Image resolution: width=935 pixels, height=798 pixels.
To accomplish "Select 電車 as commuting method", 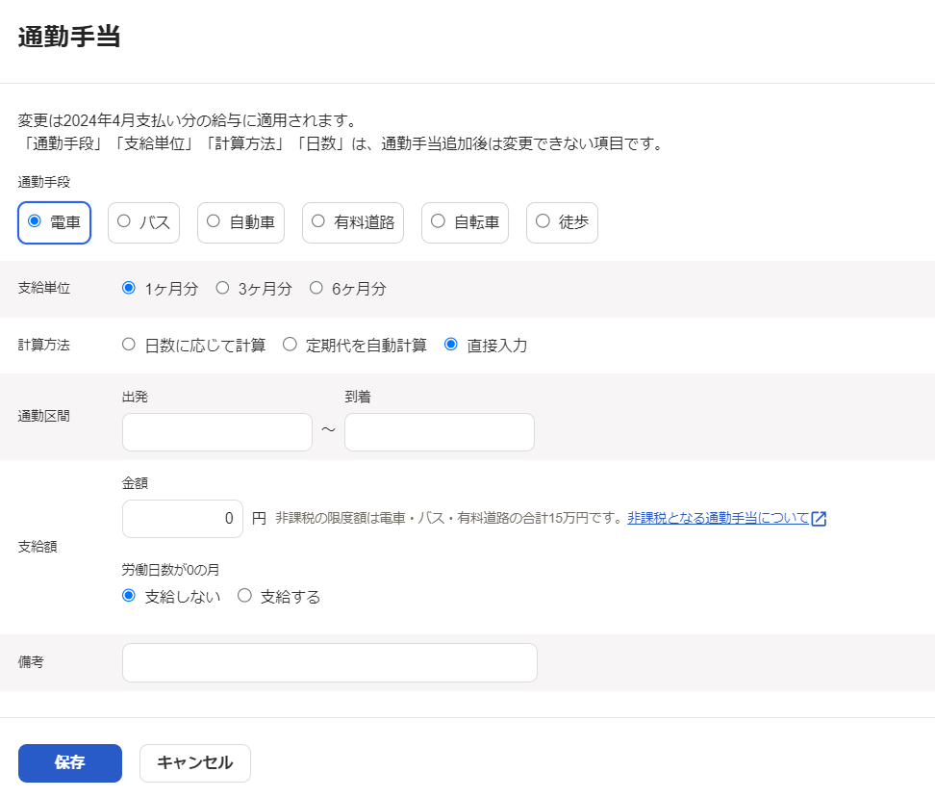I will 54,222.
